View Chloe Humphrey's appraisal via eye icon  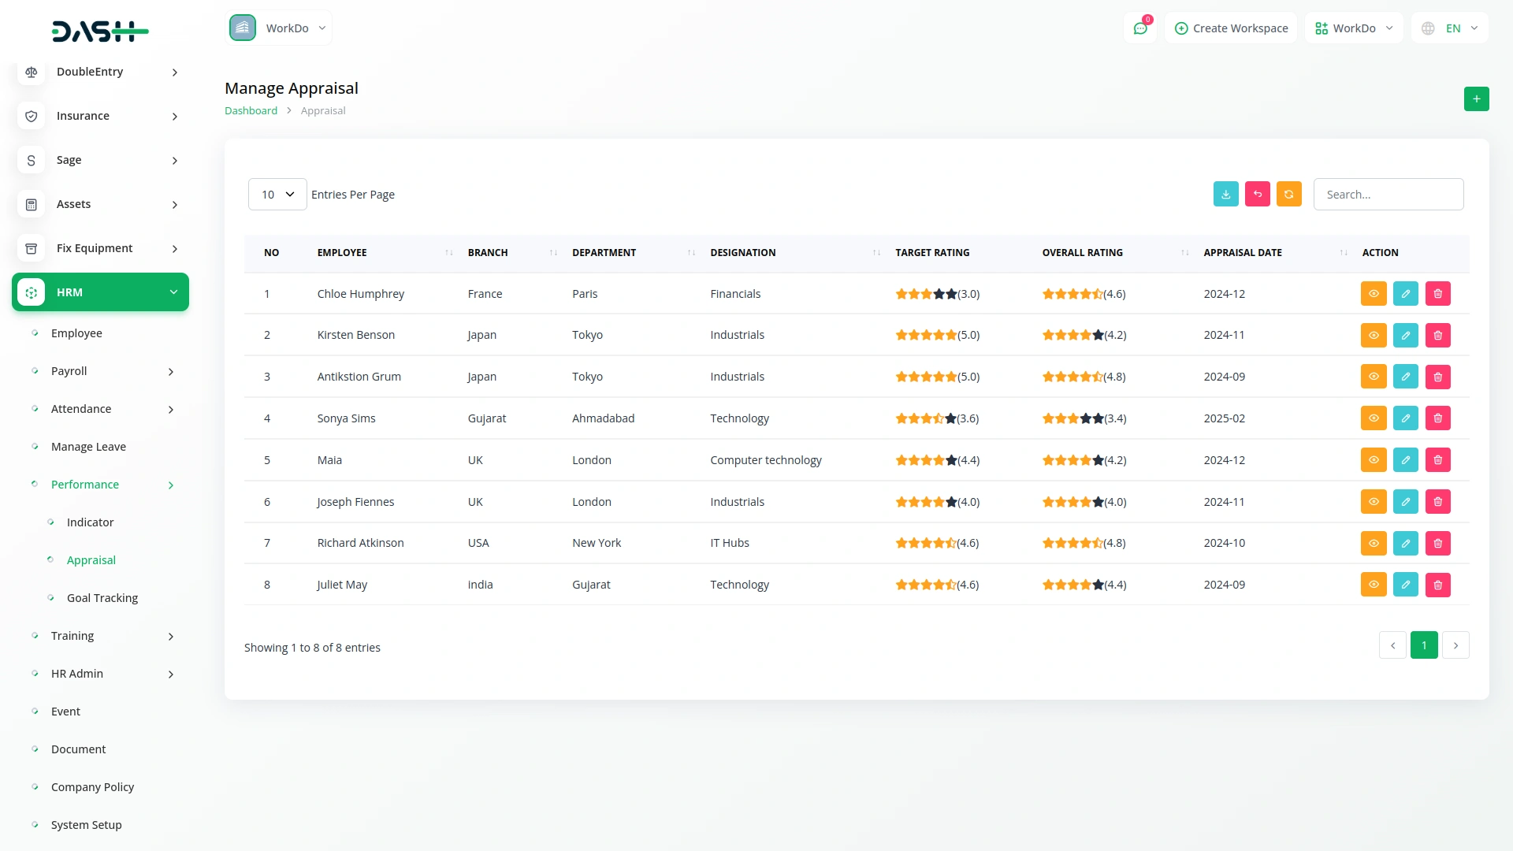[x=1373, y=294]
